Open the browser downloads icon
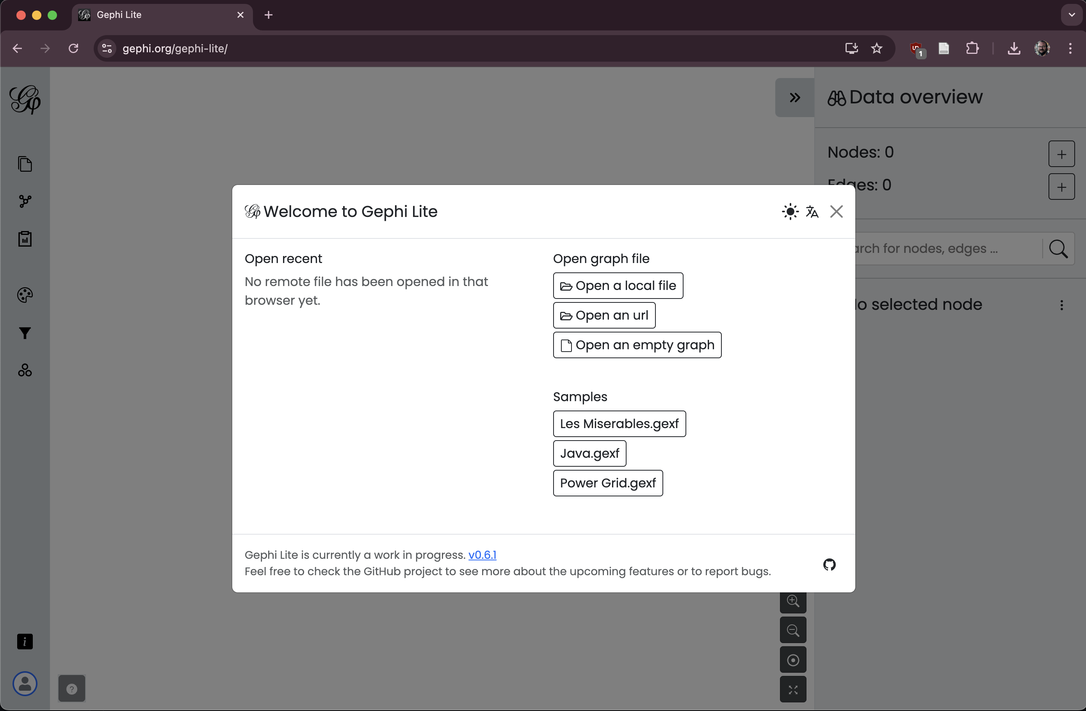Image resolution: width=1086 pixels, height=711 pixels. click(1014, 48)
